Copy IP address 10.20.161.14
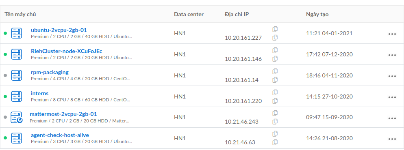Screen dimensions: 404x150 click(275, 80)
